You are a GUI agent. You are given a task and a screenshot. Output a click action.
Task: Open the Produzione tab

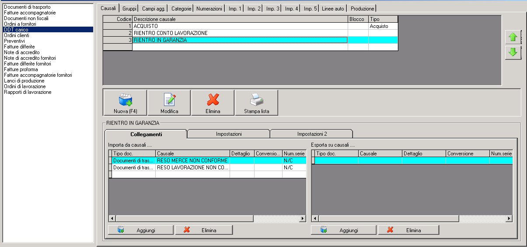[362, 9]
